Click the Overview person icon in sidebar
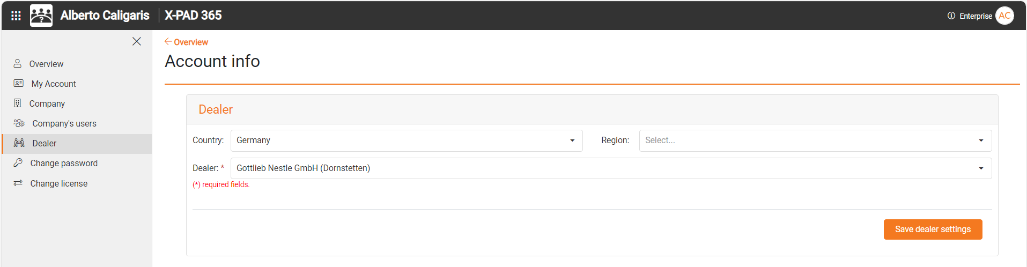Image resolution: width=1027 pixels, height=267 pixels. coord(18,63)
